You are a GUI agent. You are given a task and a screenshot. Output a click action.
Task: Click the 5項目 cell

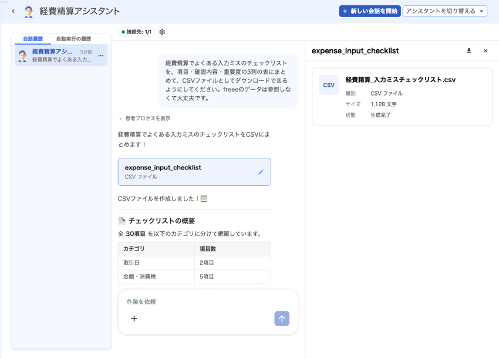pos(232,277)
